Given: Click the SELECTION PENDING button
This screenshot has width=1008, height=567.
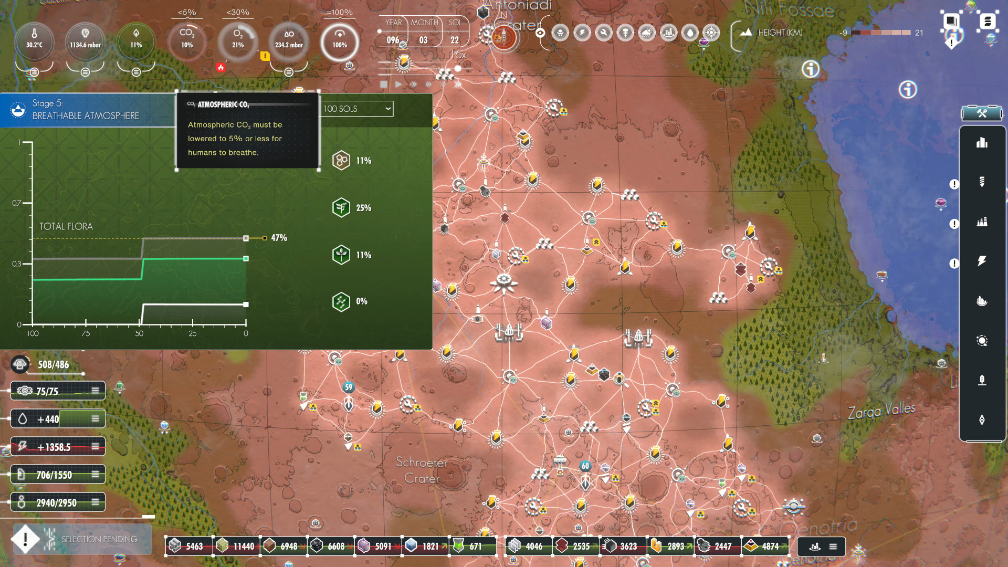Looking at the screenshot, I should click(x=81, y=539).
